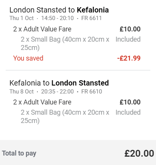Click outbound 2 x Small Bag description
The image size is (156, 165).
coord(65,44)
